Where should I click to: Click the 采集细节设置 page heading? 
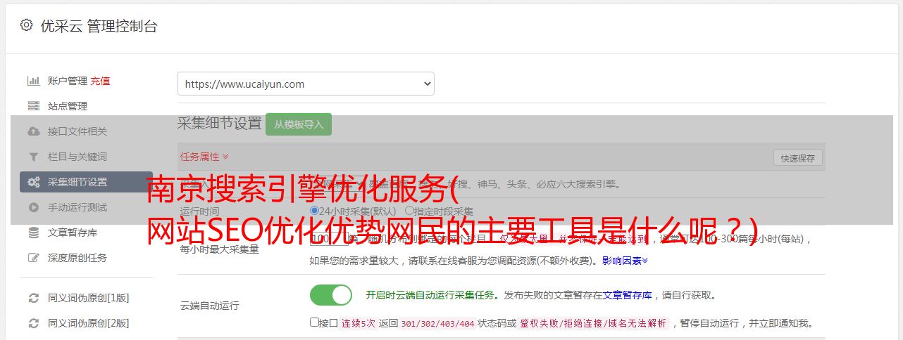(x=219, y=124)
